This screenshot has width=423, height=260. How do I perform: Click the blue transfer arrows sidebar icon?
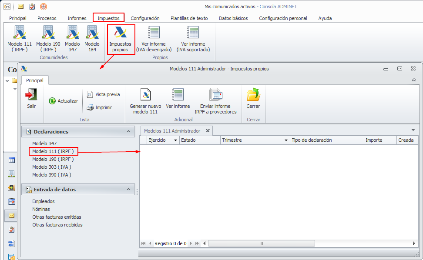(11, 243)
